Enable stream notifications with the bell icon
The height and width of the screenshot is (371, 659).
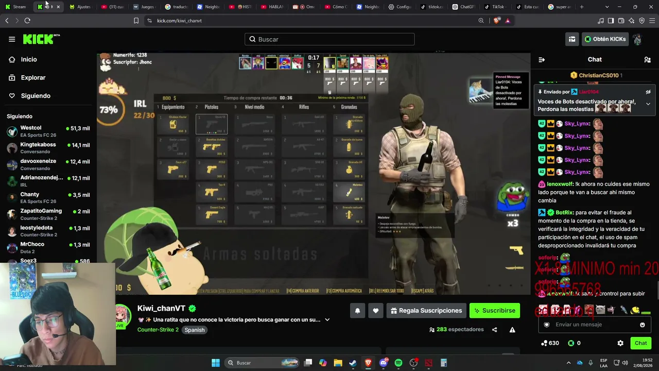tap(357, 311)
